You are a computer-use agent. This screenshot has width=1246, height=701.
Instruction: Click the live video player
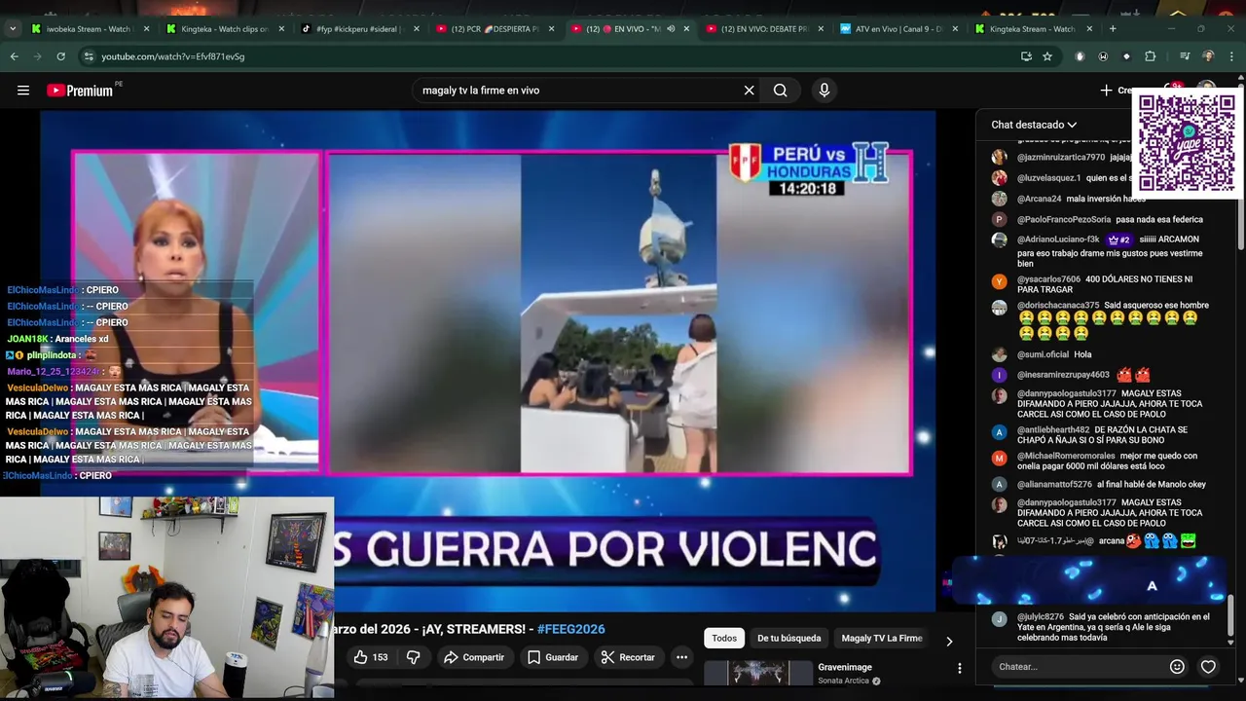pos(488,360)
